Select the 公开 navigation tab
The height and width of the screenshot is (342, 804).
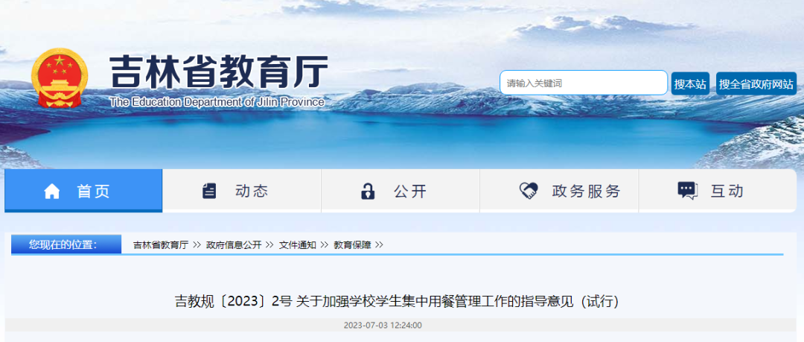tap(401, 191)
